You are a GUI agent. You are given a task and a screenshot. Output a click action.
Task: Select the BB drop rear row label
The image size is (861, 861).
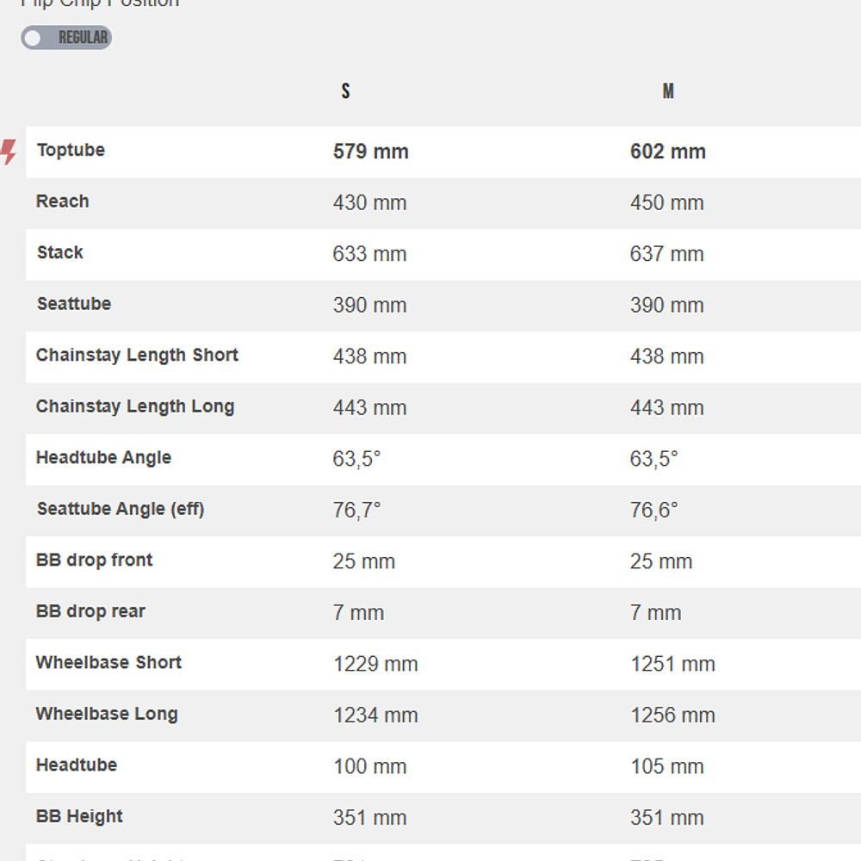pos(90,611)
